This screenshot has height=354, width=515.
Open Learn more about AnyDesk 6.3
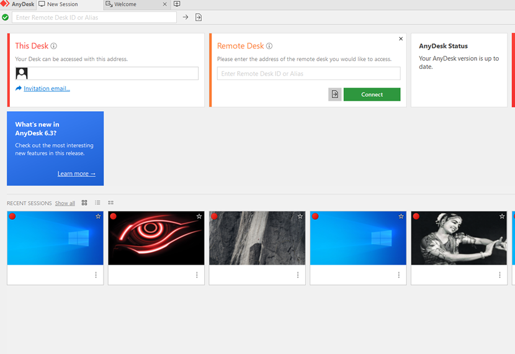[76, 173]
